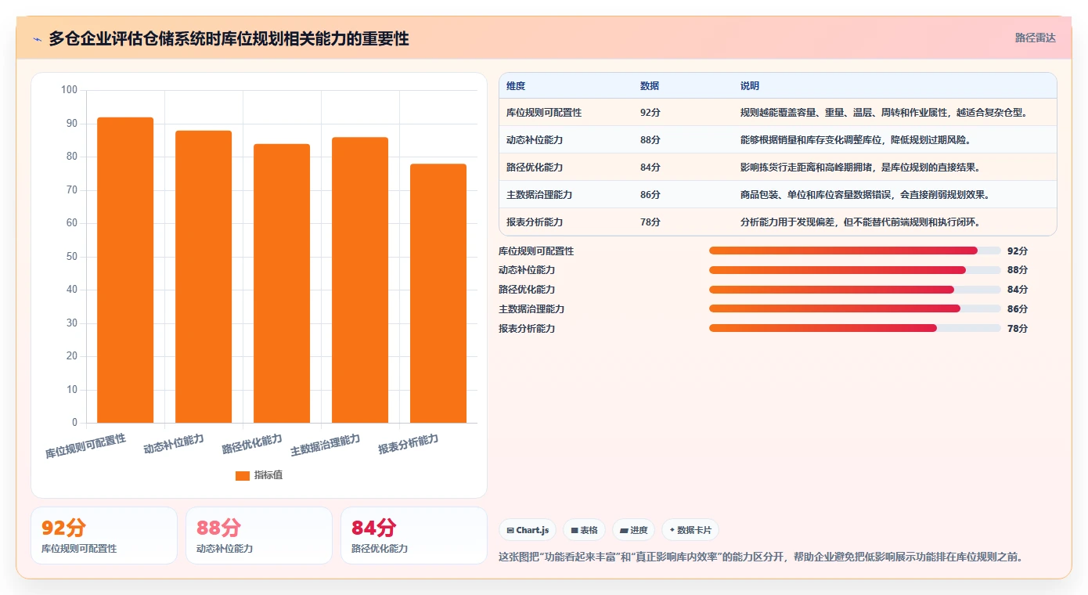Select the 84分 路径优化能力 card
The image size is (1088, 595).
click(414, 535)
